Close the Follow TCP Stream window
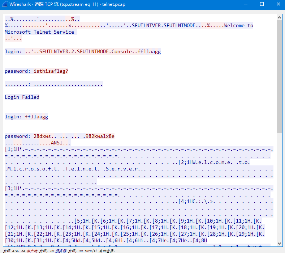285x253 pixels. coord(278,4)
